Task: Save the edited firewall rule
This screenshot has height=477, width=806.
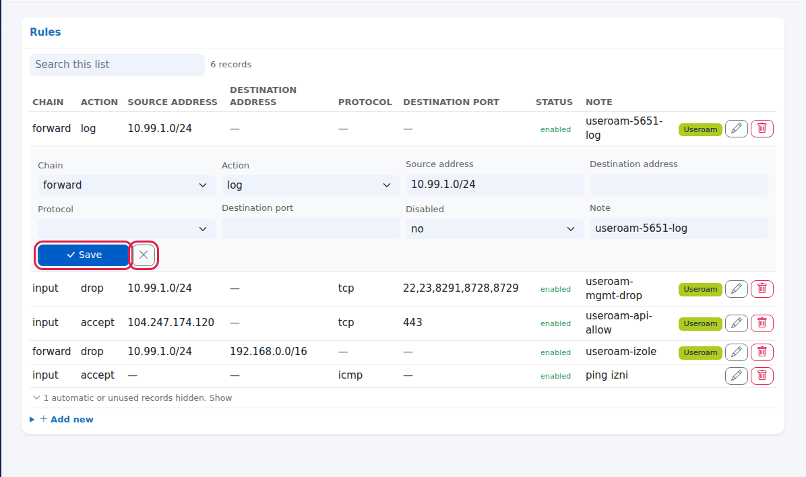Action: (84, 255)
